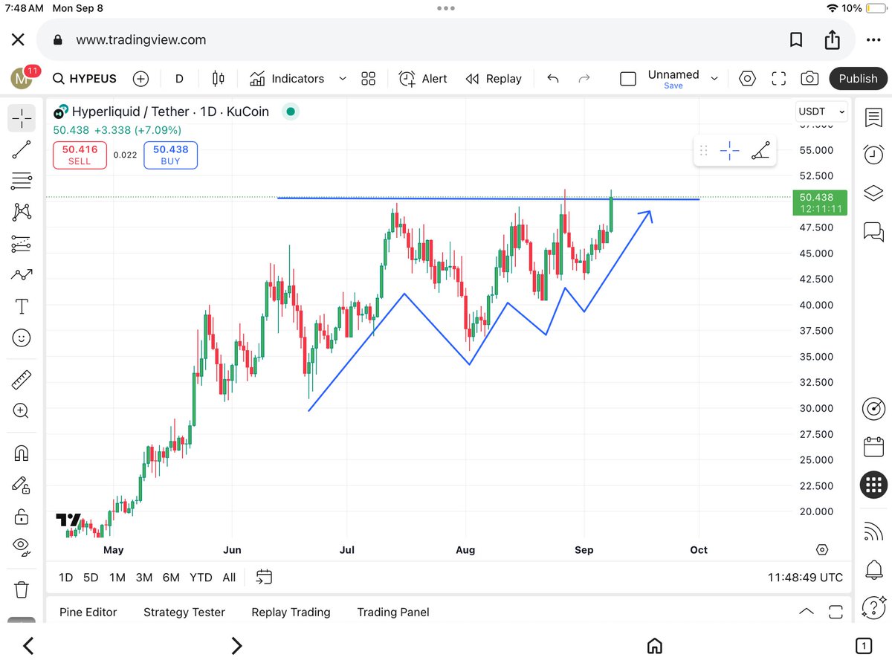Open the object tree layers panel

pyautogui.click(x=873, y=193)
